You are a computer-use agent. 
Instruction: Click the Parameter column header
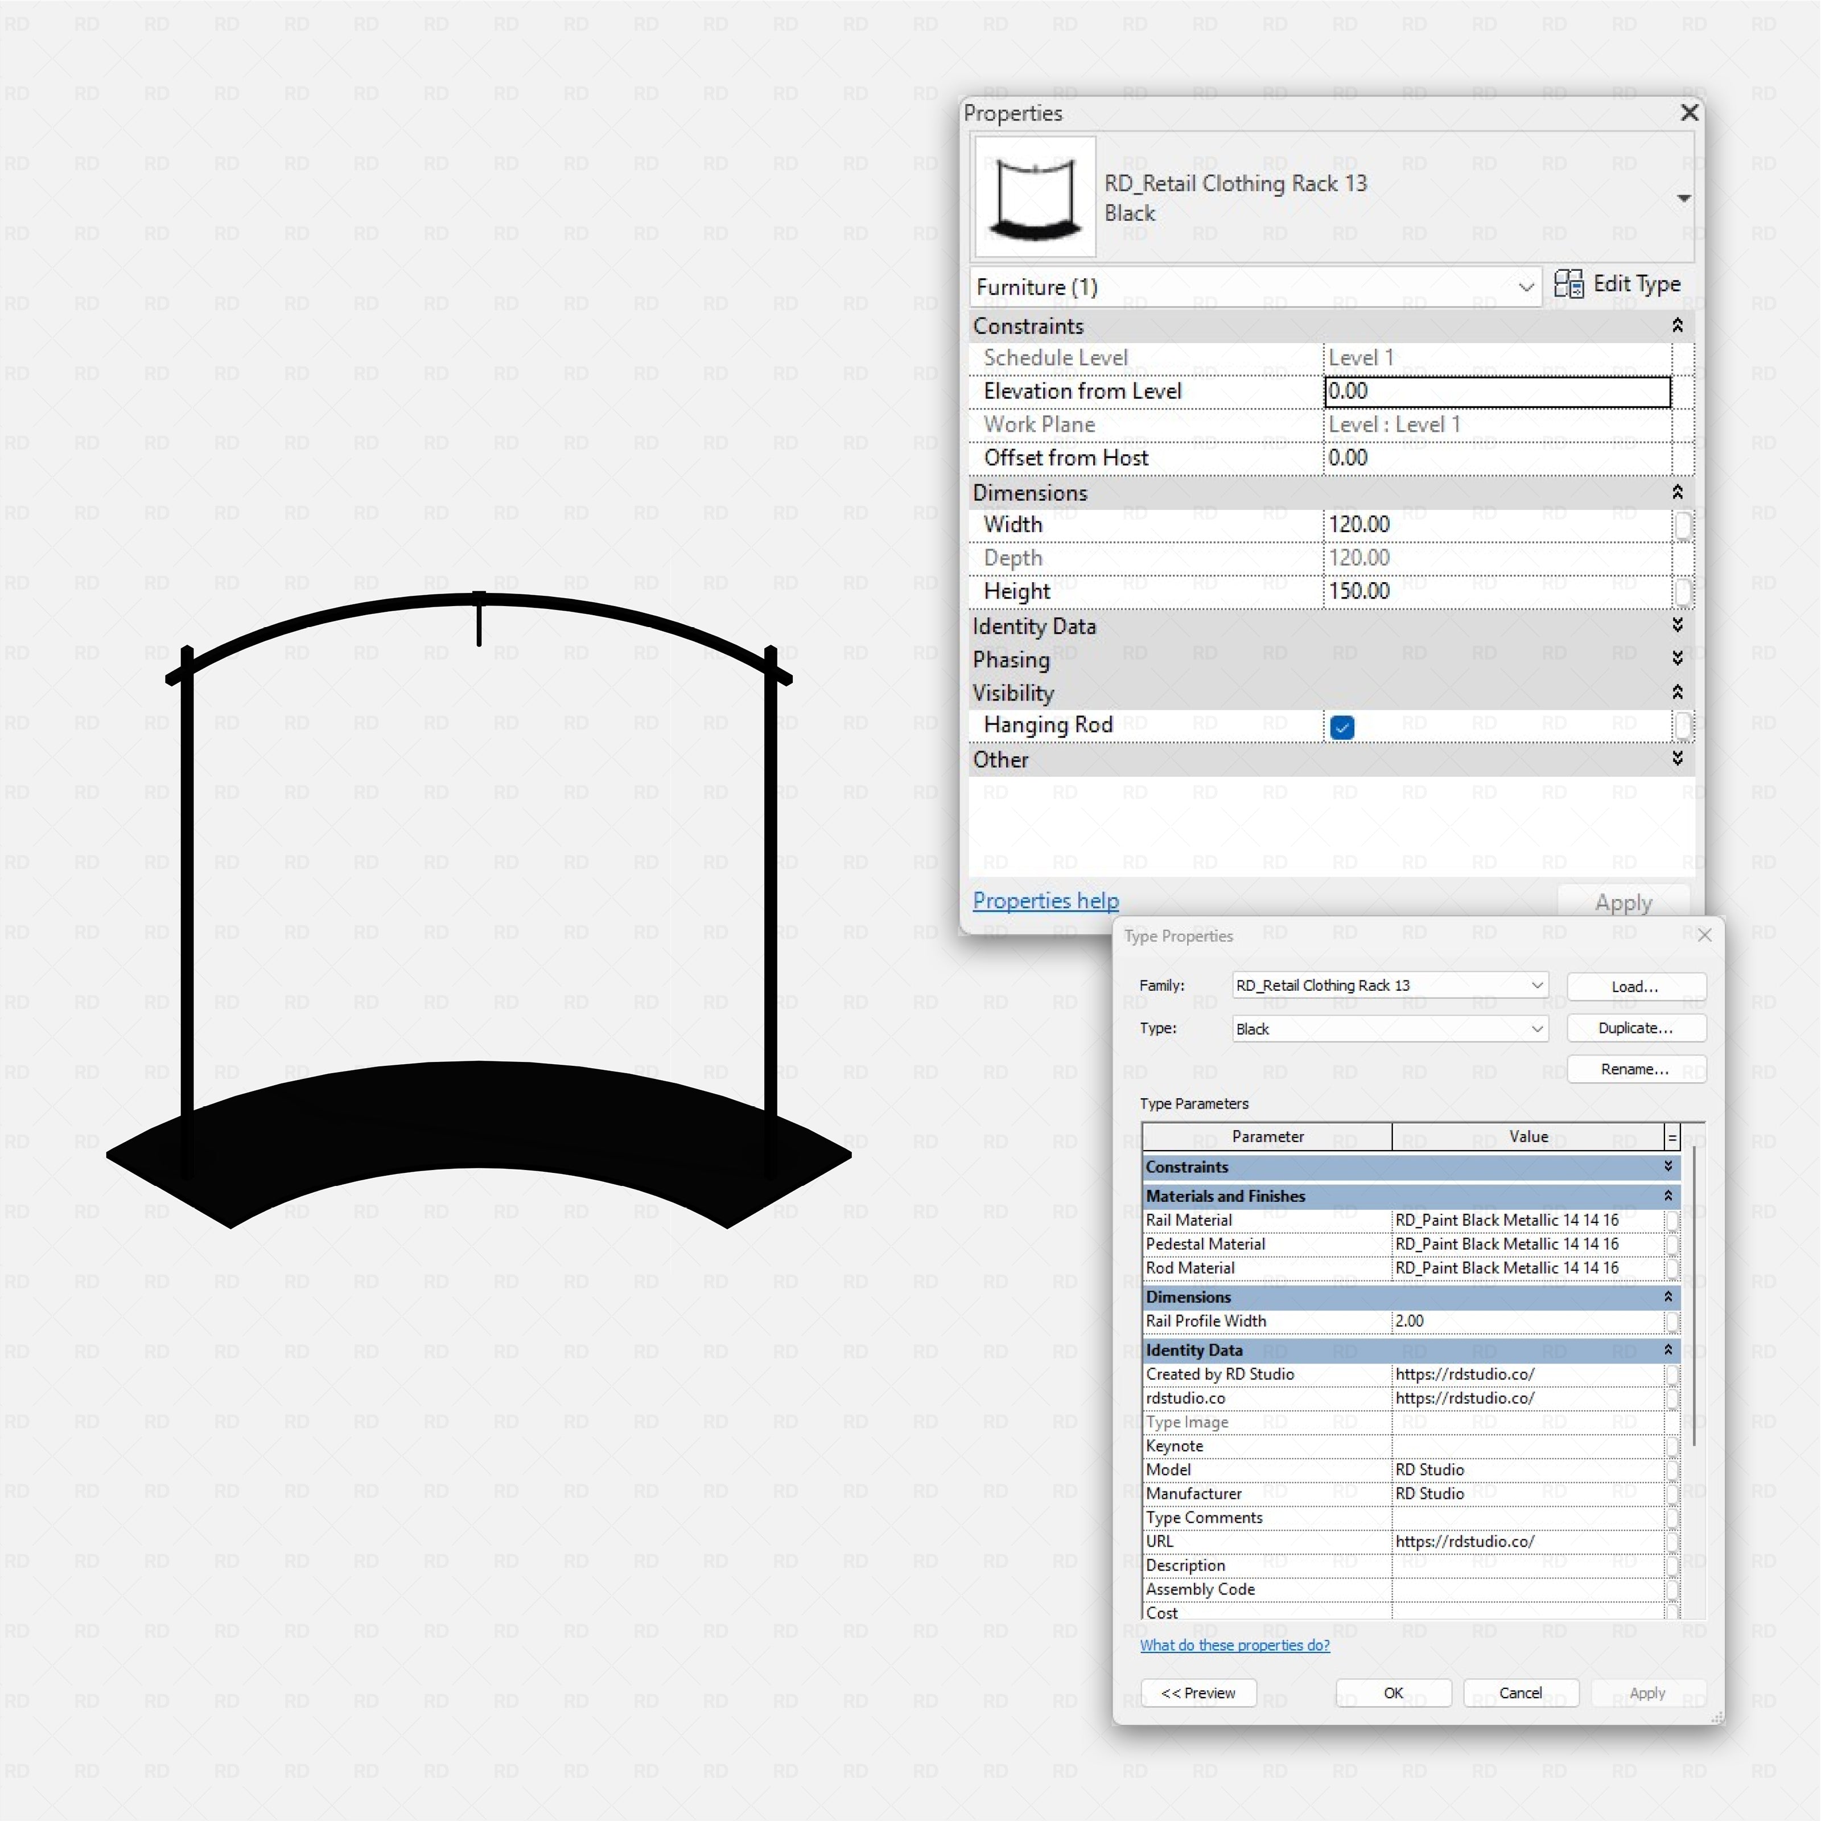tap(1268, 1137)
